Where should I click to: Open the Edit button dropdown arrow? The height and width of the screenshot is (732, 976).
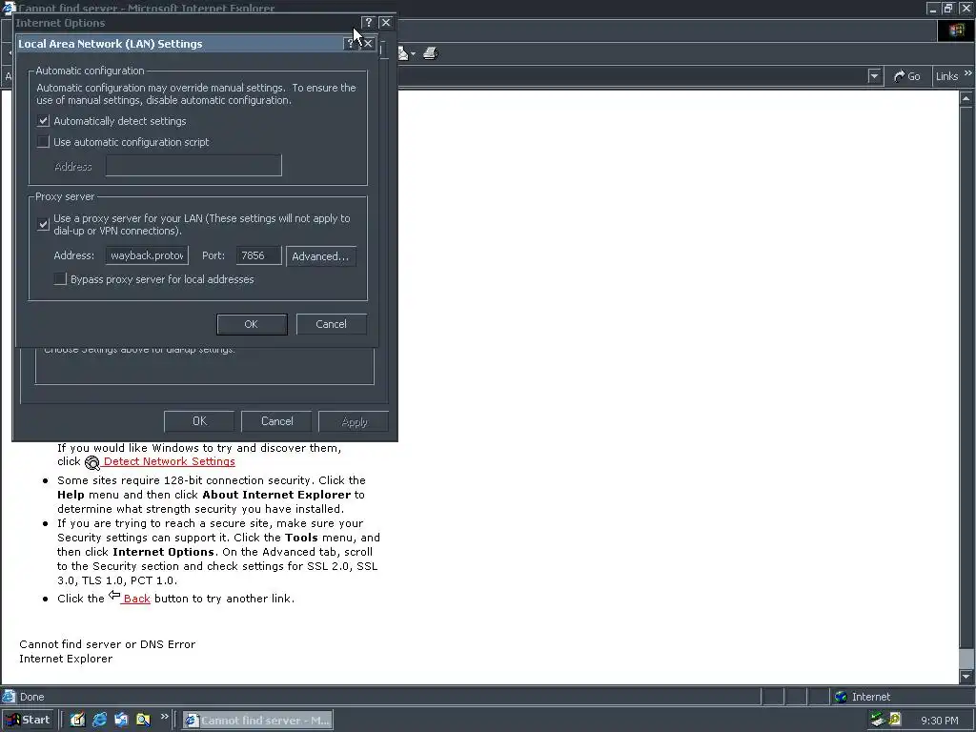point(414,54)
